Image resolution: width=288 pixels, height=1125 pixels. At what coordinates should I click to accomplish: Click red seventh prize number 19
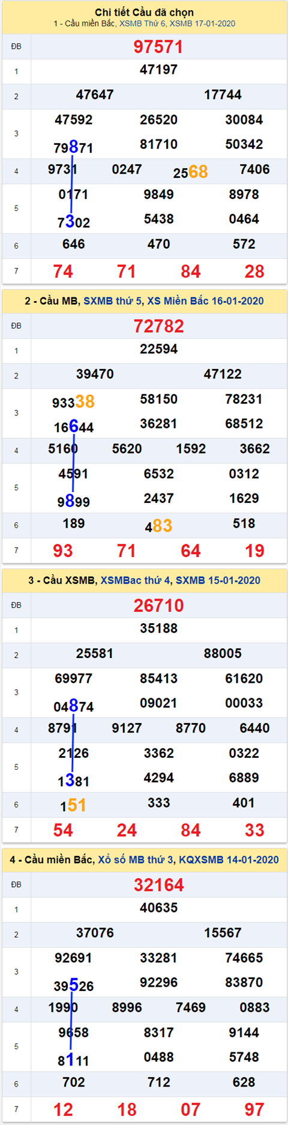click(254, 550)
